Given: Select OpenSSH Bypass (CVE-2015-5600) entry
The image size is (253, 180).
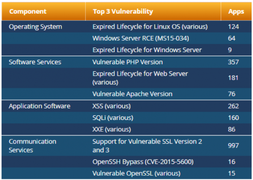Looking at the screenshot, I should click(143, 162).
